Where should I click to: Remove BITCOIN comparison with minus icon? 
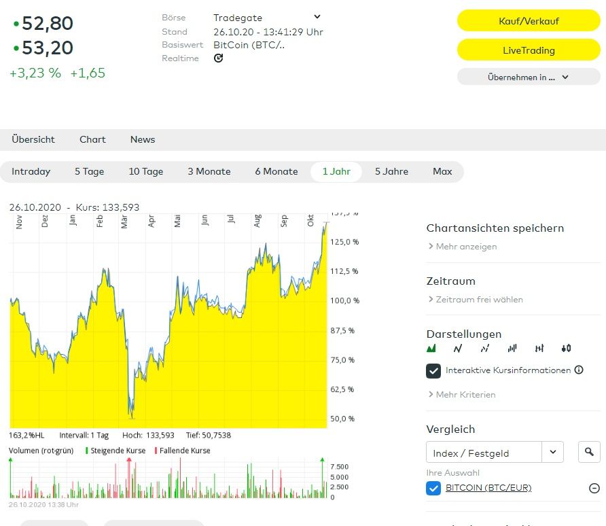[594, 488]
